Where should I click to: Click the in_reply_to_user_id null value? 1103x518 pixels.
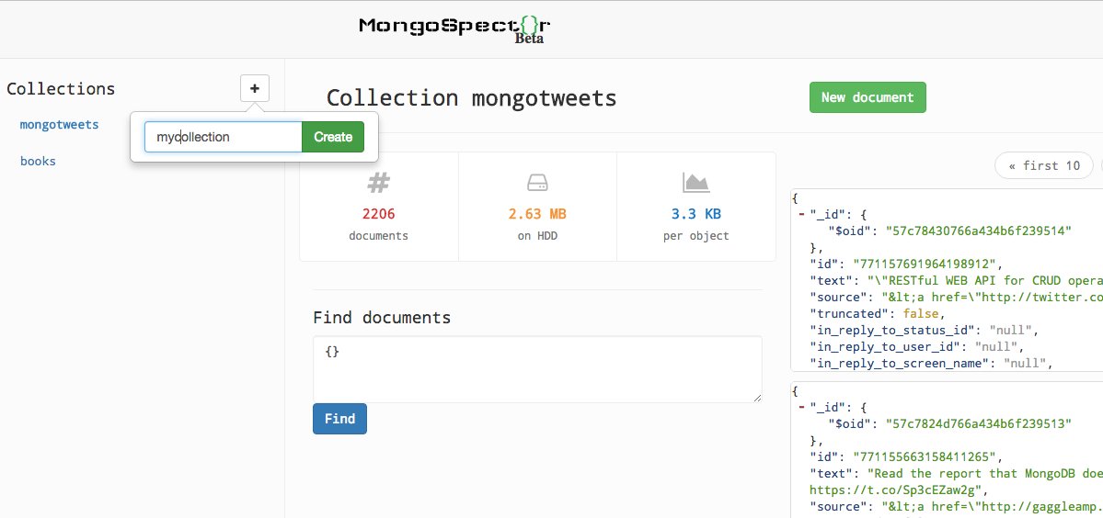pos(996,347)
